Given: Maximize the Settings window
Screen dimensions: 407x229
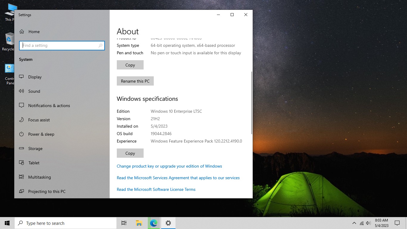Looking at the screenshot, I should click(232, 15).
